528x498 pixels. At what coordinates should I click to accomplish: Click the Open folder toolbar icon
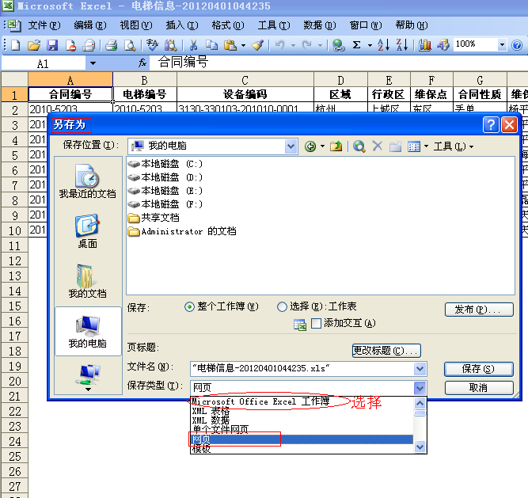[34, 45]
